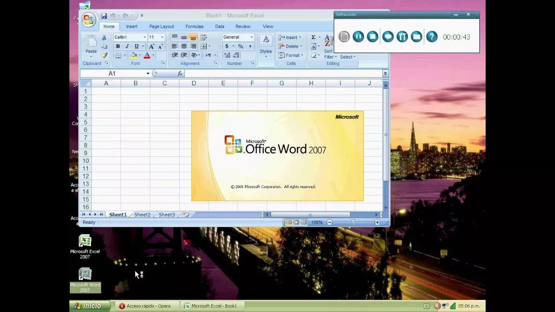Select the Insert Function fx button
Viewport: 555px width, 312px height.
(180, 74)
